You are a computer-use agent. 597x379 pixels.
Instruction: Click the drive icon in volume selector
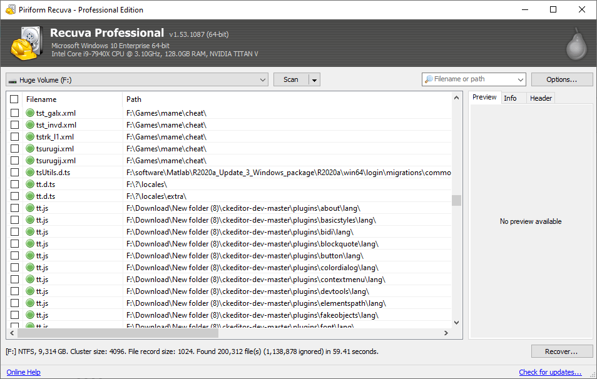click(x=13, y=81)
